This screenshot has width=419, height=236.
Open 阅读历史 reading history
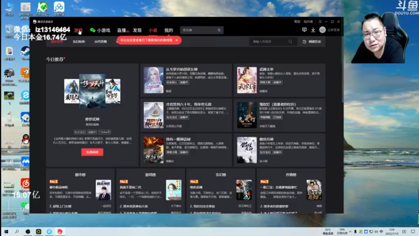(312, 42)
